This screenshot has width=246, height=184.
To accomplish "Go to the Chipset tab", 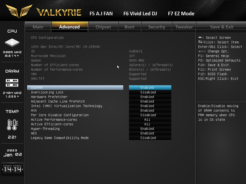I will point(103,27).
